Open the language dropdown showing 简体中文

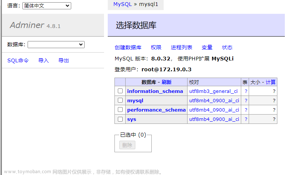click(x=47, y=6)
